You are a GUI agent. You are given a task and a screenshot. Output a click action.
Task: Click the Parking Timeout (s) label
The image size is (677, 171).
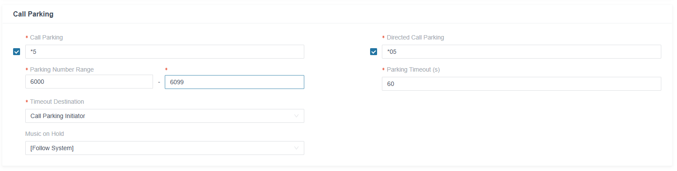pos(413,69)
